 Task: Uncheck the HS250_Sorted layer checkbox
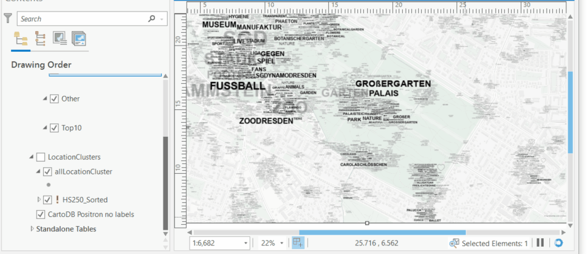(47, 200)
